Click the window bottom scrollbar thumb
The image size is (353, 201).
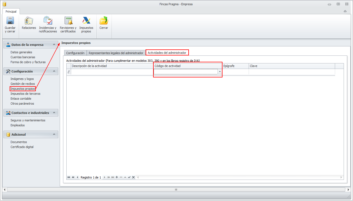pyautogui.click(x=176, y=189)
